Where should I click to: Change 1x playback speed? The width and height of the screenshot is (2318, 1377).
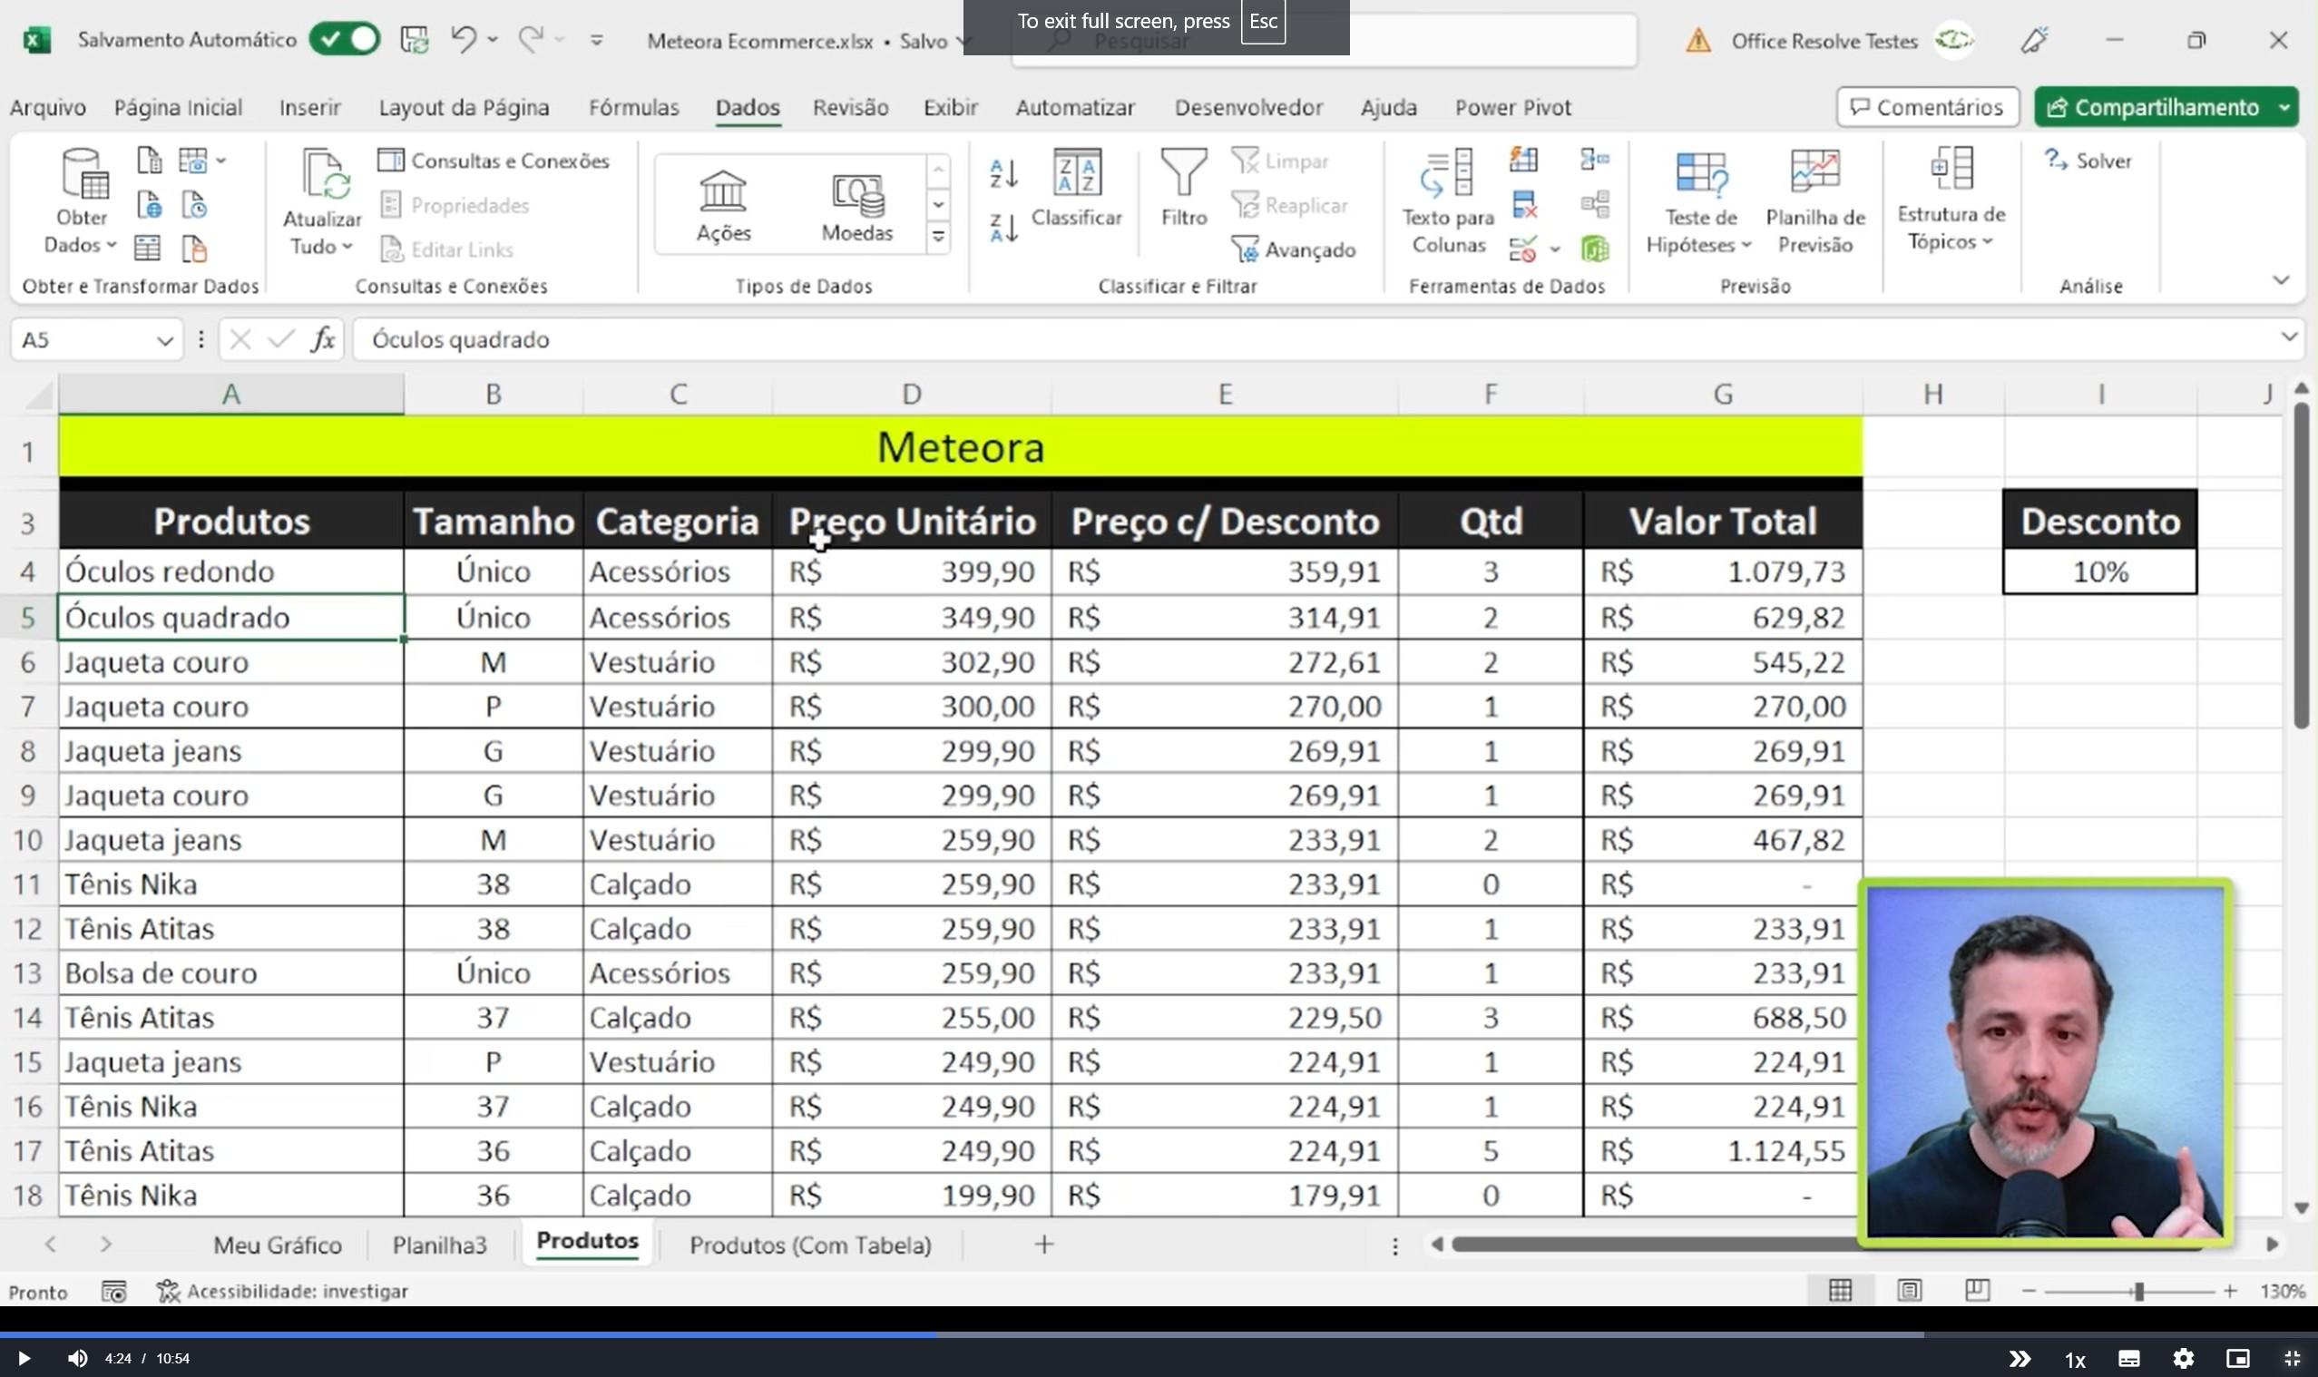[x=2075, y=1360]
